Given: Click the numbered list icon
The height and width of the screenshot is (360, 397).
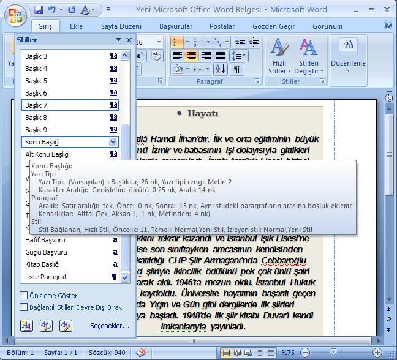Looking at the screenshot, I should click(x=198, y=42).
